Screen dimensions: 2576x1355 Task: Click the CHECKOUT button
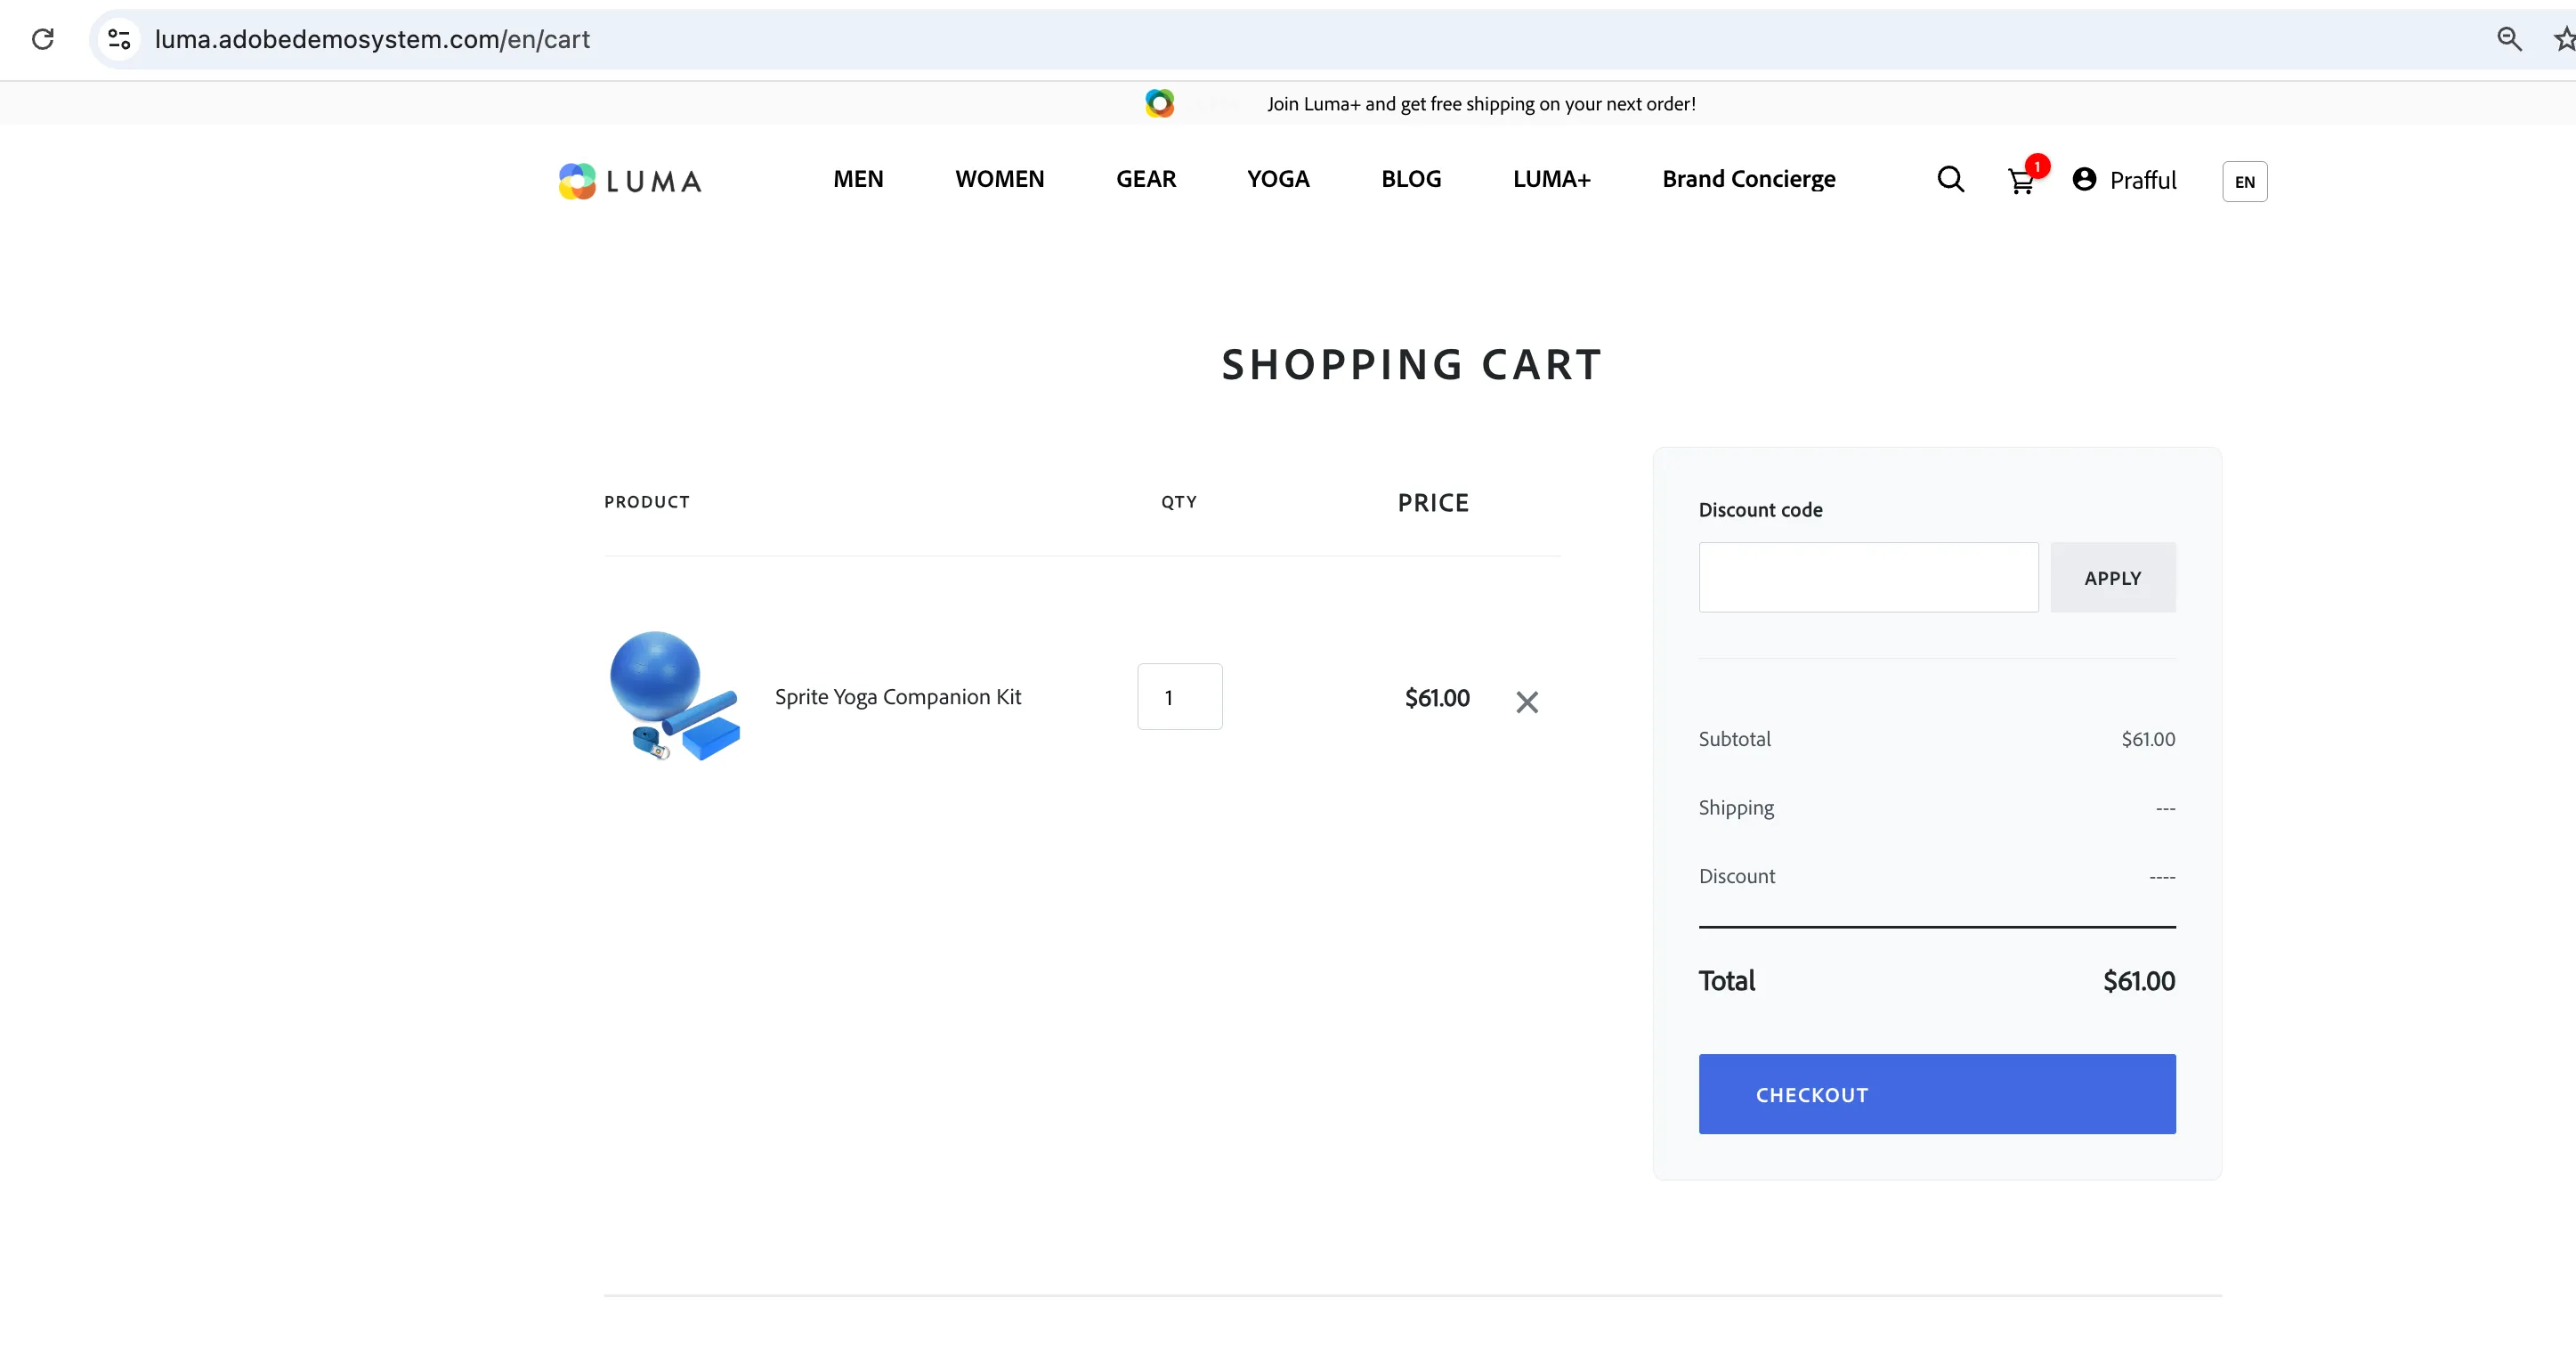point(1936,1093)
